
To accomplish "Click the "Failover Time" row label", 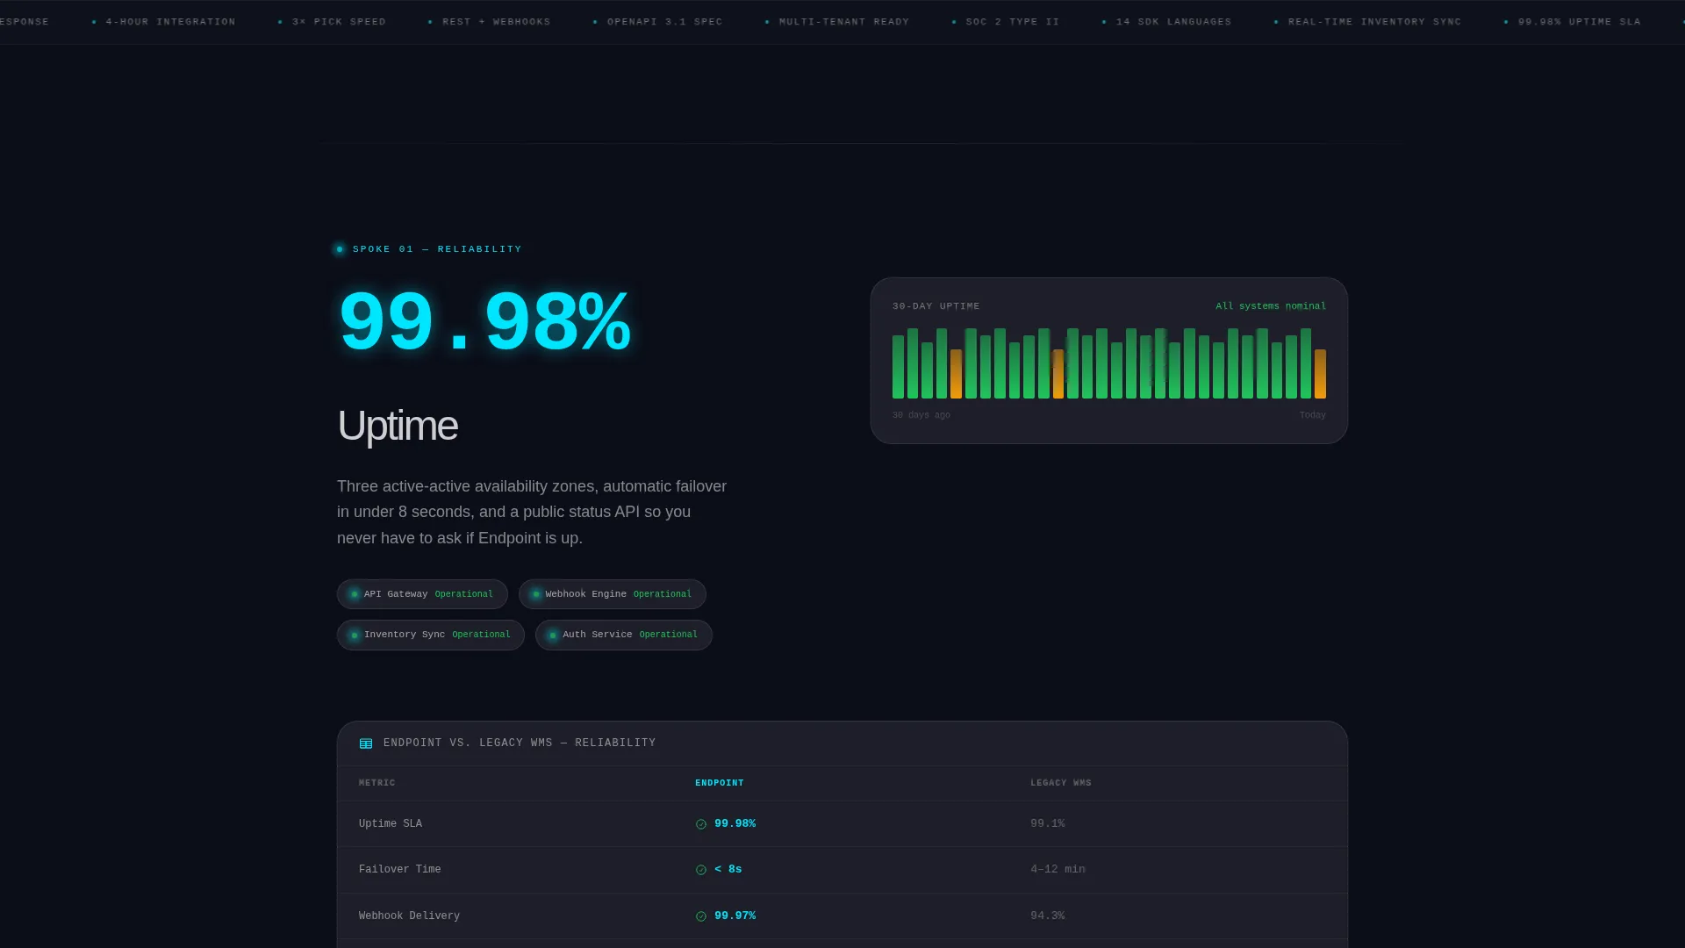I will 400,870.
